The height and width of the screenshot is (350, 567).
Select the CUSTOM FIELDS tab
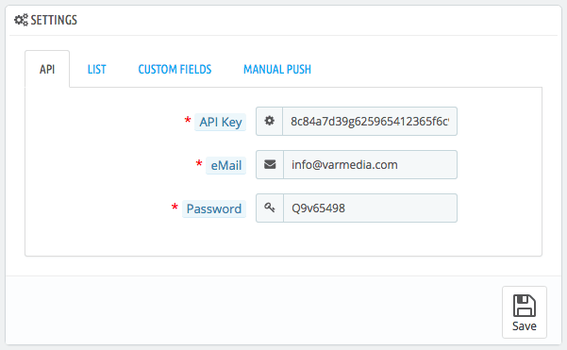tap(175, 69)
